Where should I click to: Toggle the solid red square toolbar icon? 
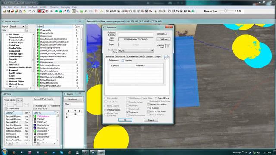pos(39,11)
